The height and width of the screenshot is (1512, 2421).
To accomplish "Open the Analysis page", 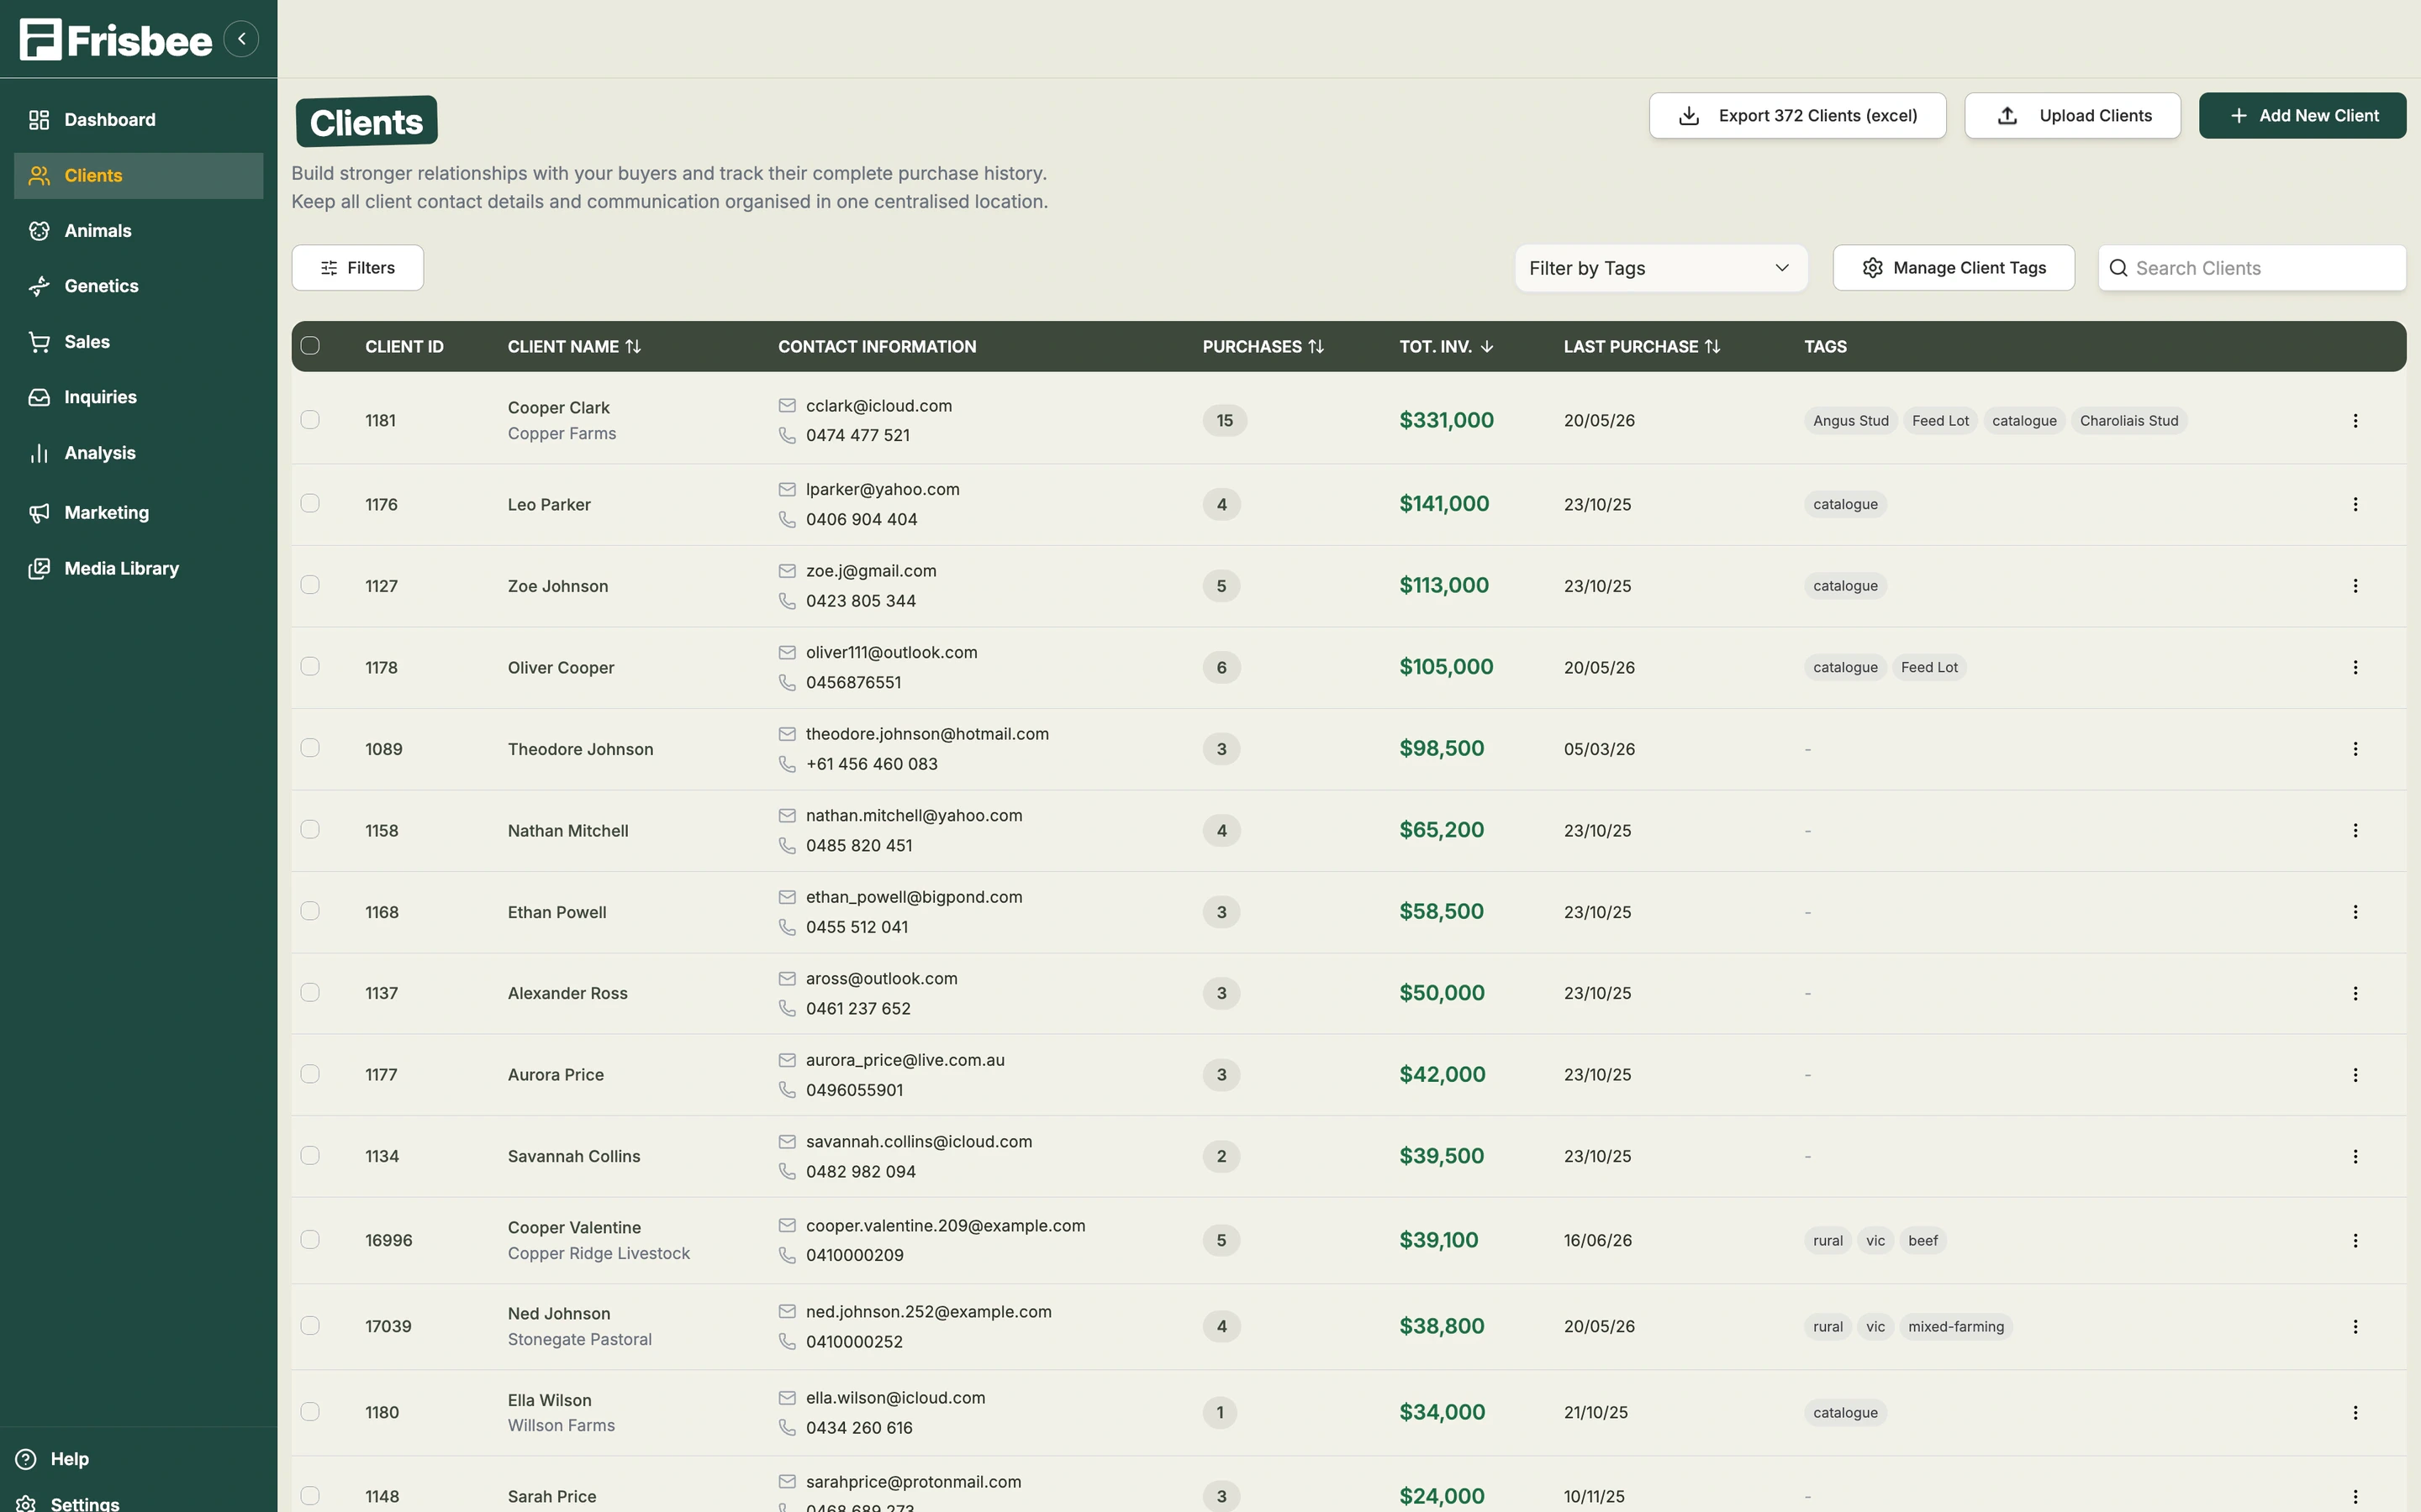I will point(139,453).
